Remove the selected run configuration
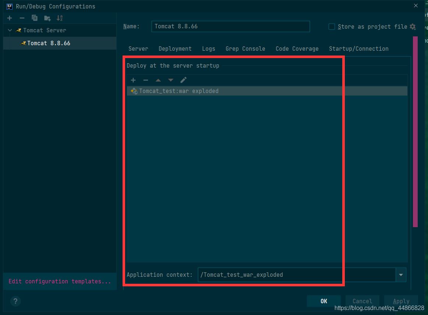Screen dimensions: 428x315 (x=22, y=18)
